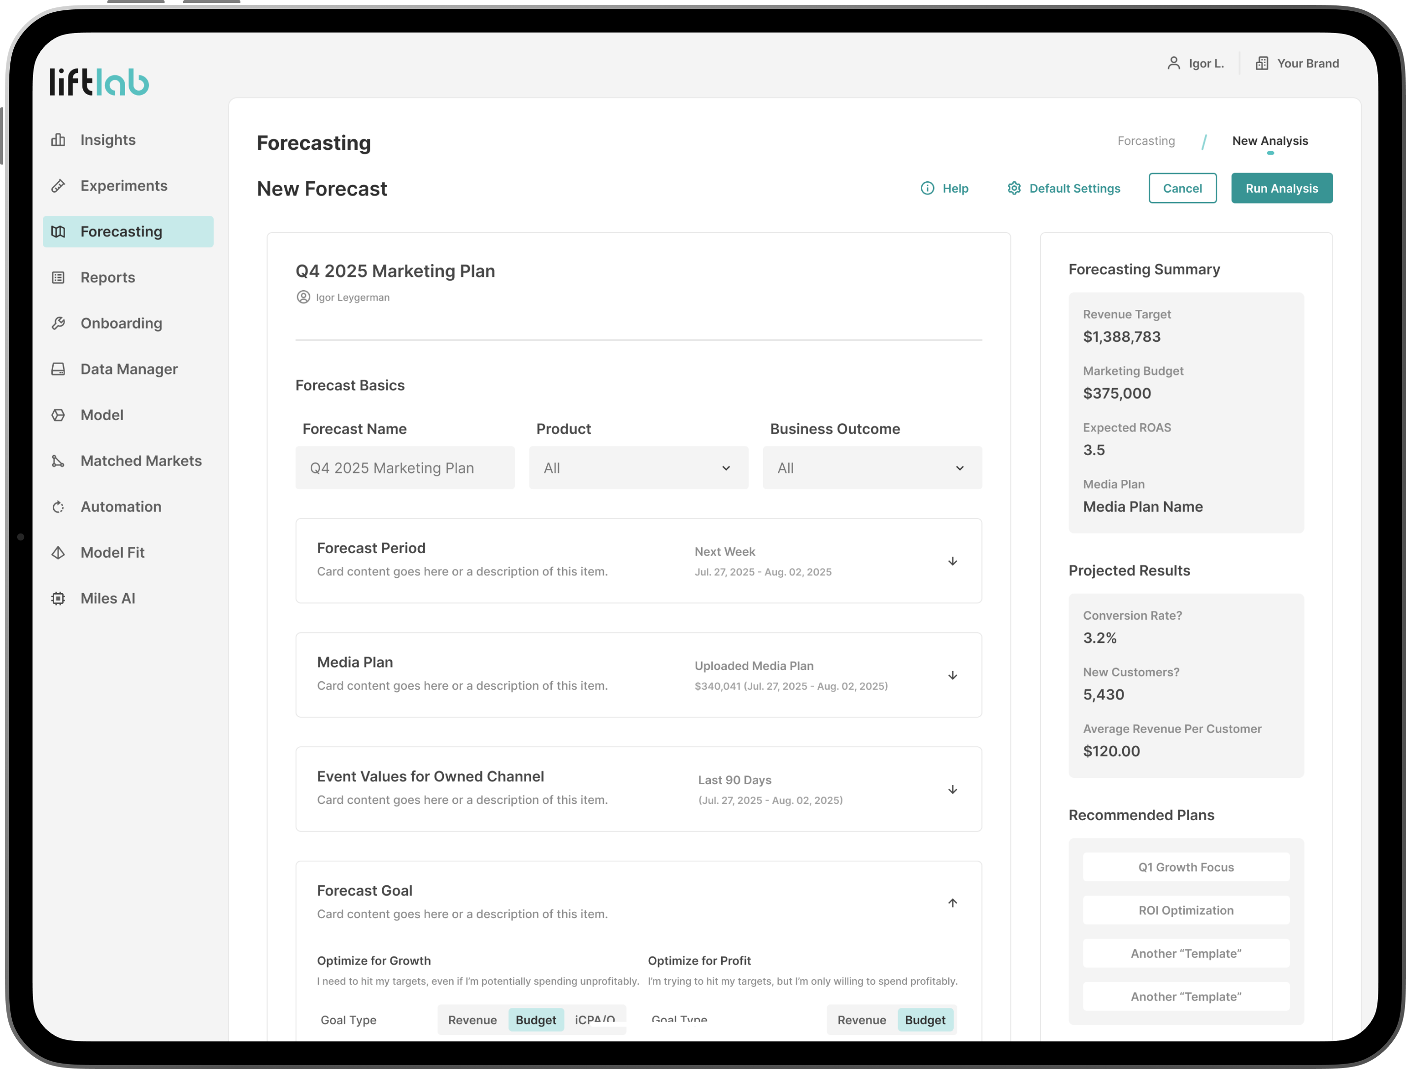Click the Model Fit sidebar icon
The width and height of the screenshot is (1406, 1069).
(x=58, y=553)
